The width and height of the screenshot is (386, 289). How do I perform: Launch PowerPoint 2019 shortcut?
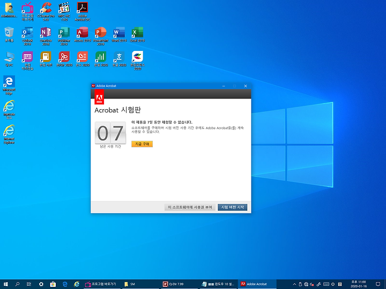101,36
